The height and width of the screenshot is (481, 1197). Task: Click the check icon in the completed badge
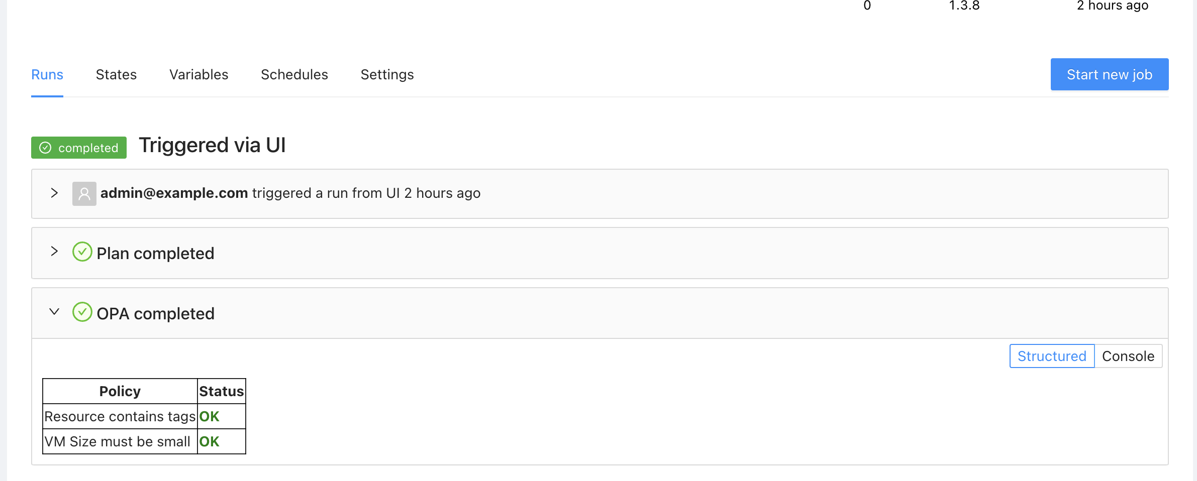tap(46, 148)
